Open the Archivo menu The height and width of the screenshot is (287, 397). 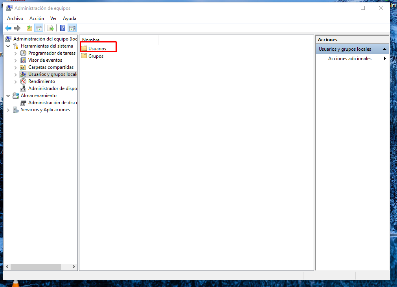pos(15,18)
